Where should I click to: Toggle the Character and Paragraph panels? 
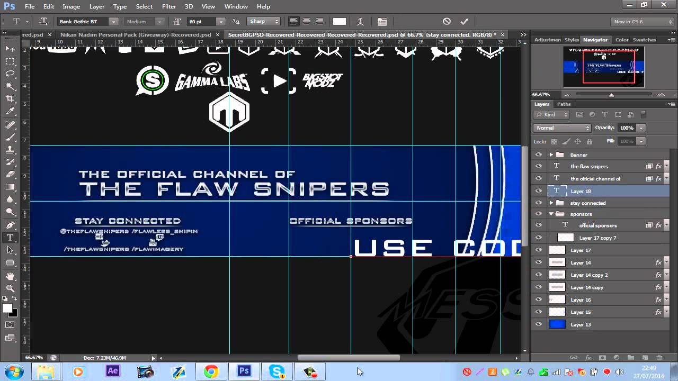pyautogui.click(x=382, y=22)
